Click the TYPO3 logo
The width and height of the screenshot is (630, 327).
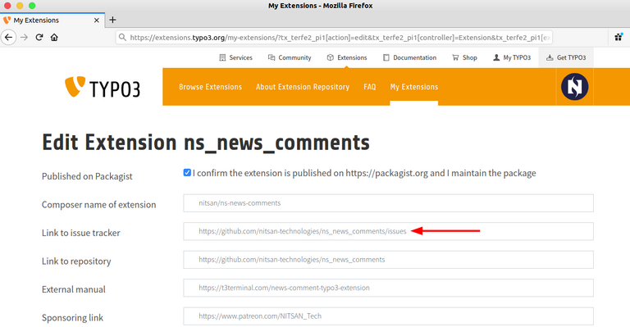pyautogui.click(x=103, y=87)
